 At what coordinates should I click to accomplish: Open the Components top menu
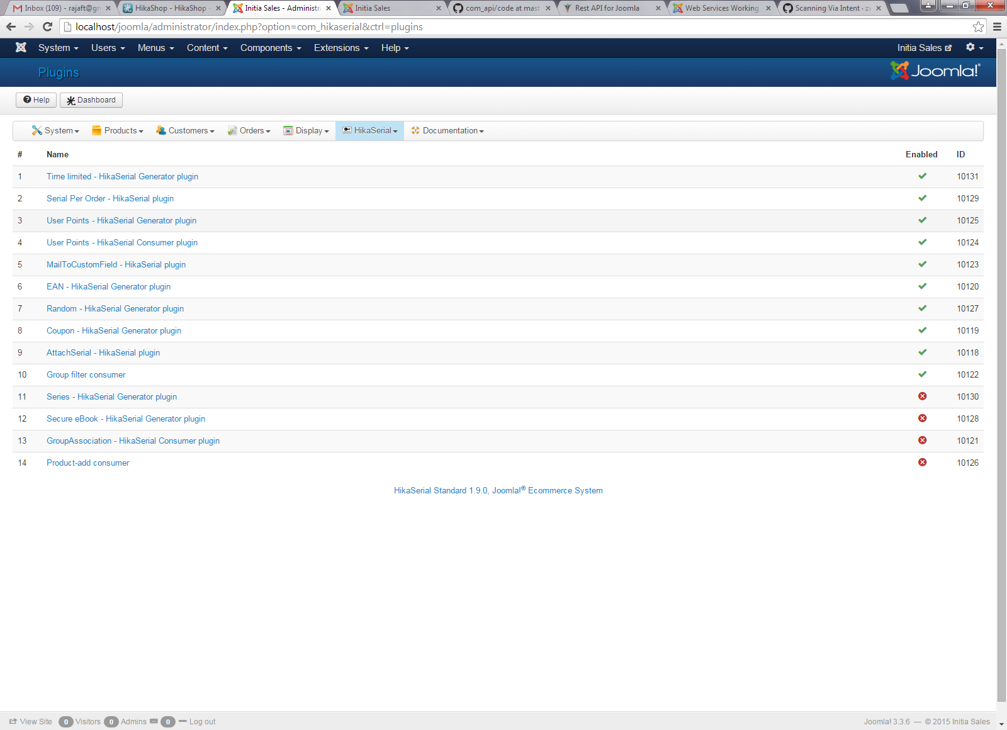point(271,48)
